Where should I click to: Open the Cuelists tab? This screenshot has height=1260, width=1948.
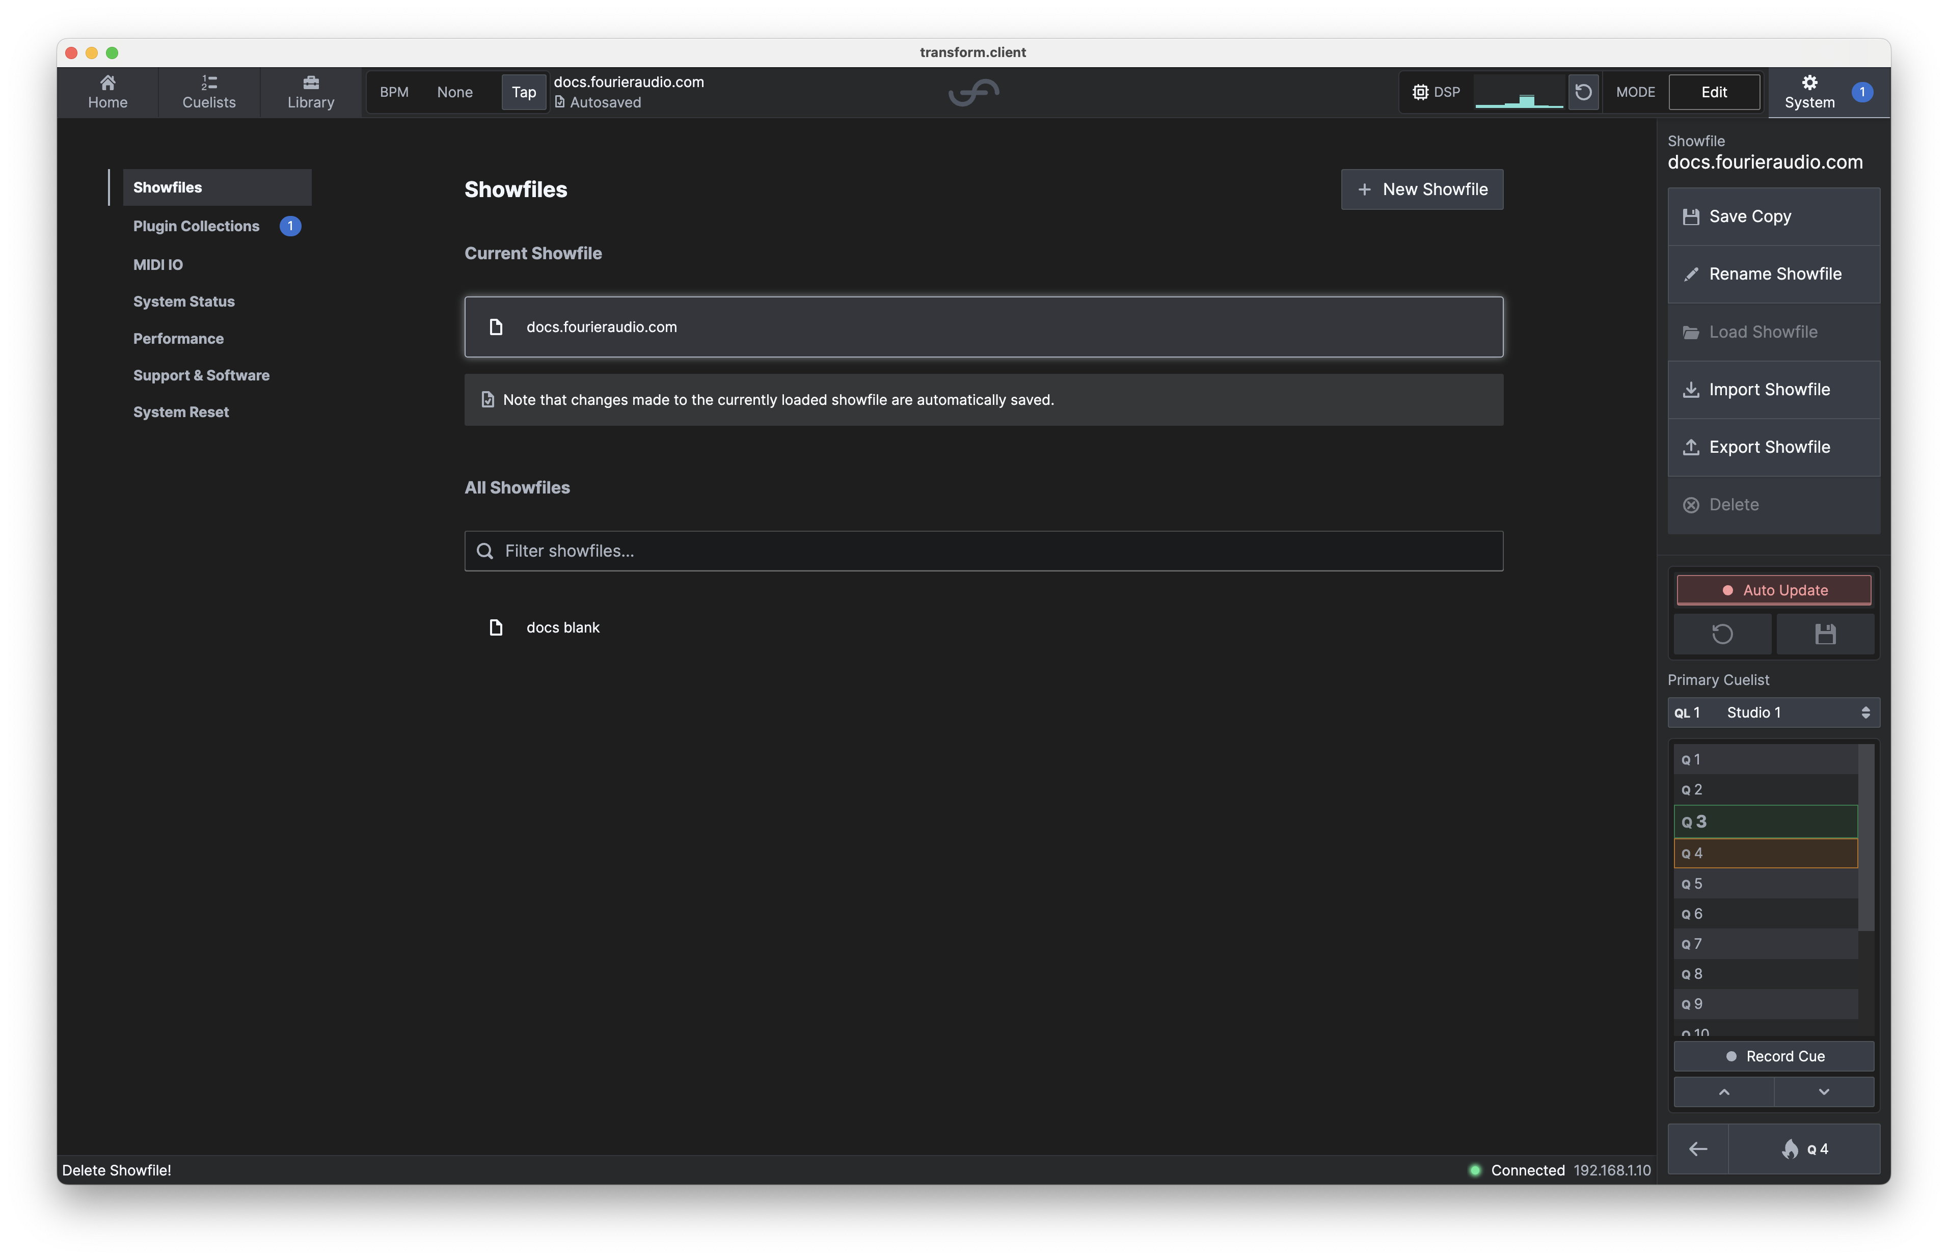(209, 92)
